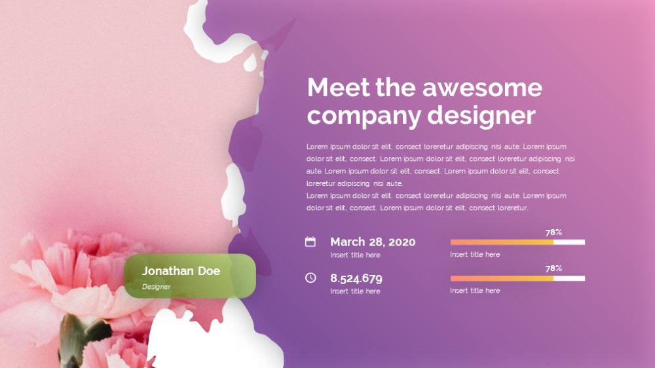This screenshot has height=368, width=655.
Task: Select the 'Meet the awesome company designer' heading
Action: coord(424,101)
